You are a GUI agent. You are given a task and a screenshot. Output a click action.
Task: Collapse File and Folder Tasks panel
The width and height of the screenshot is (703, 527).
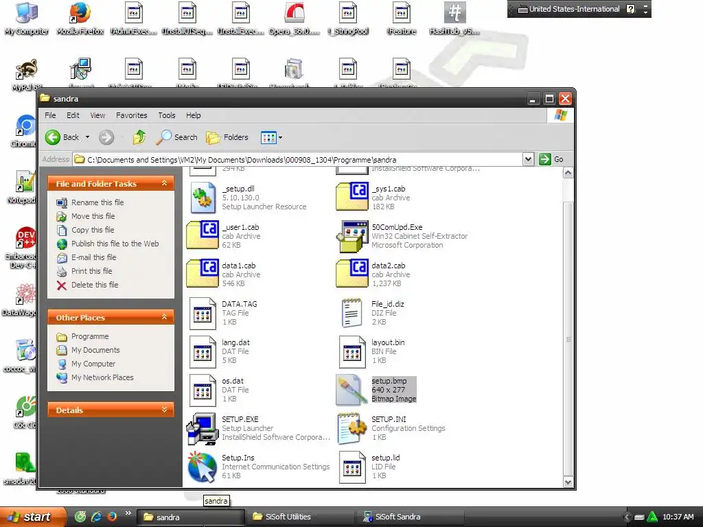coord(165,183)
